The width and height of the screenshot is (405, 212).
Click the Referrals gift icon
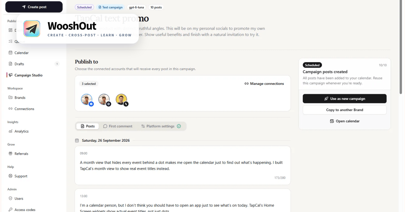pyautogui.click(x=10, y=154)
